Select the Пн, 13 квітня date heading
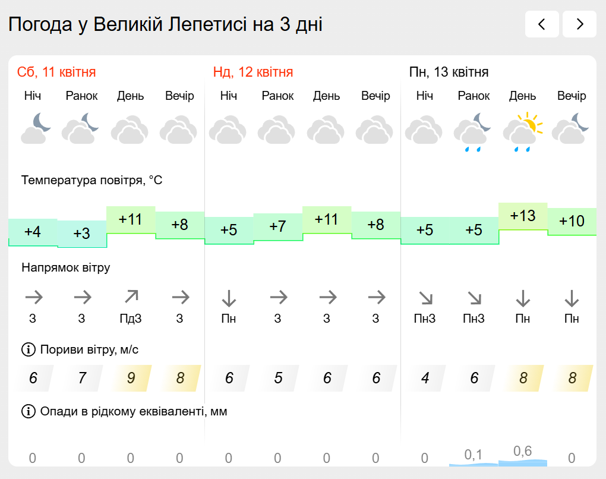This screenshot has width=606, height=479. point(449,73)
